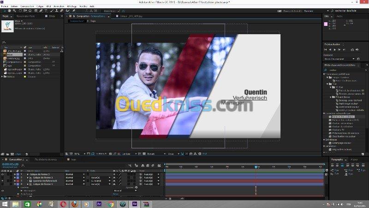Collapse the Fill and Stroke presets folder
This screenshot has height=208, width=369.
(x=331, y=97)
